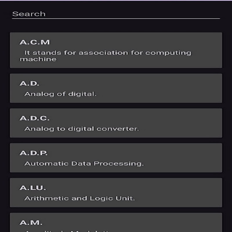
Task: Tap the 'Search' placeholder text
Action: [29, 14]
